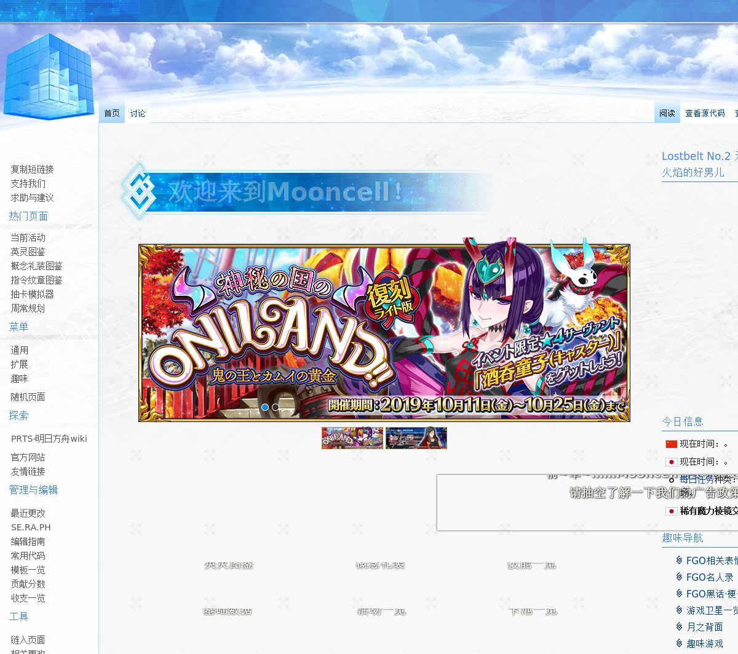The height and width of the screenshot is (654, 738).
Task: Switch to the 阅读 tab
Action: pyautogui.click(x=667, y=113)
